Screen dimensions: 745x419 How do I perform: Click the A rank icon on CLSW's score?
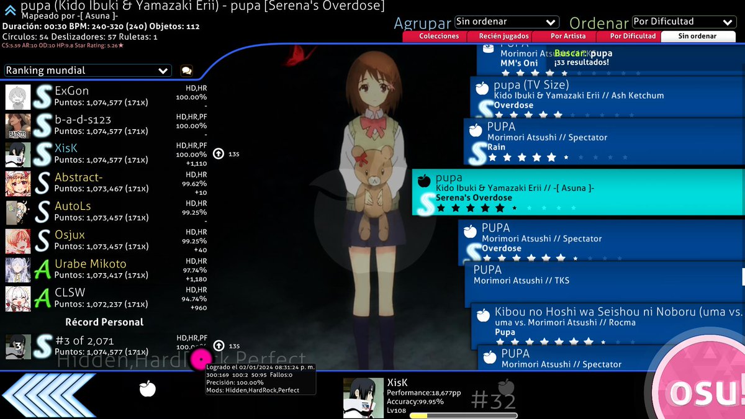tap(42, 299)
